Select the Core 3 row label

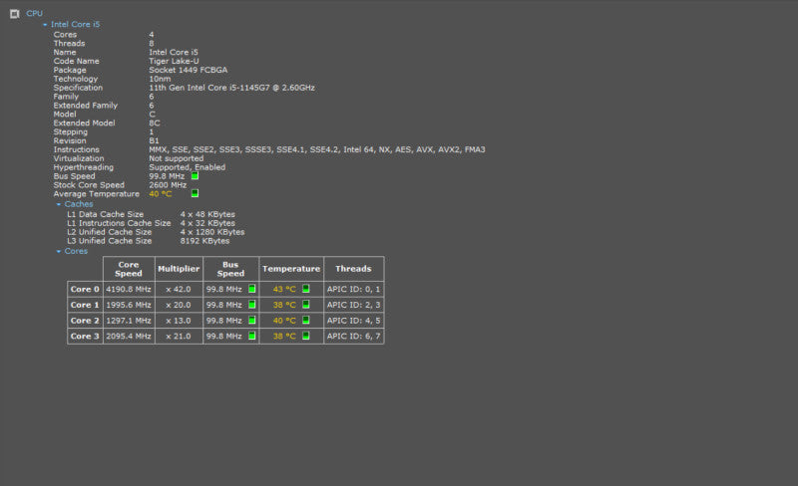(x=85, y=336)
